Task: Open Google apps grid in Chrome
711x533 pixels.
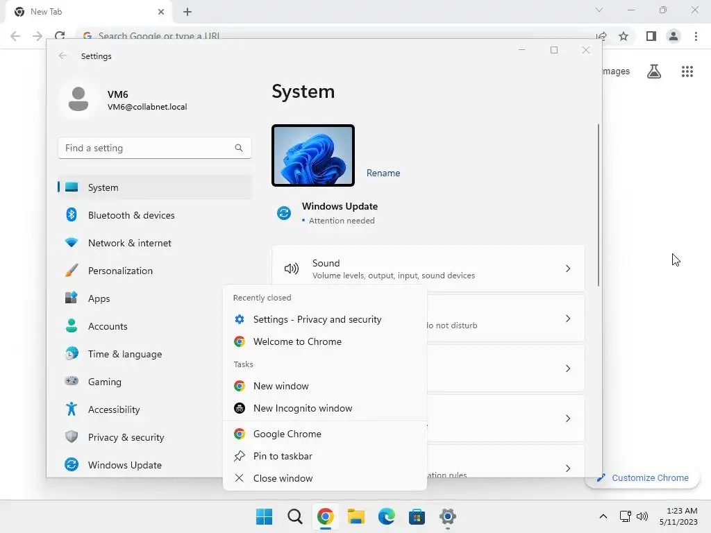Action: point(687,71)
